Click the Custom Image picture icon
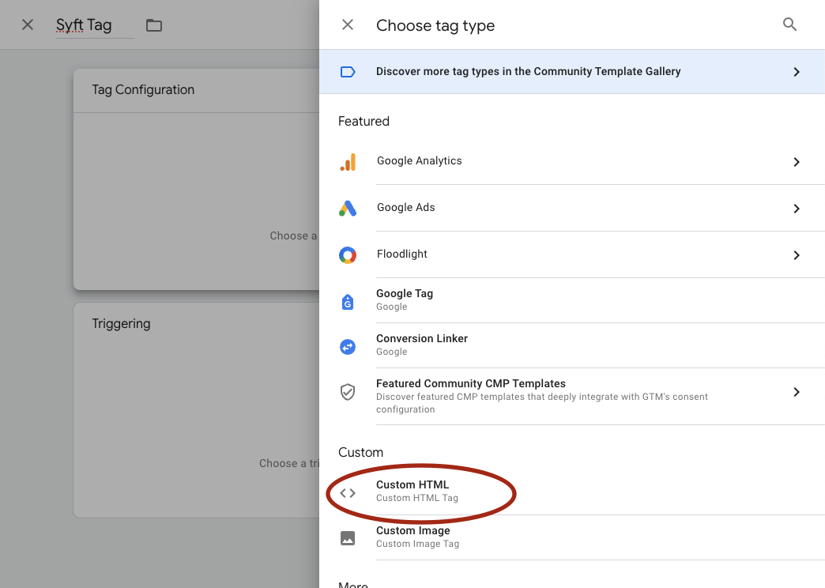 click(348, 538)
